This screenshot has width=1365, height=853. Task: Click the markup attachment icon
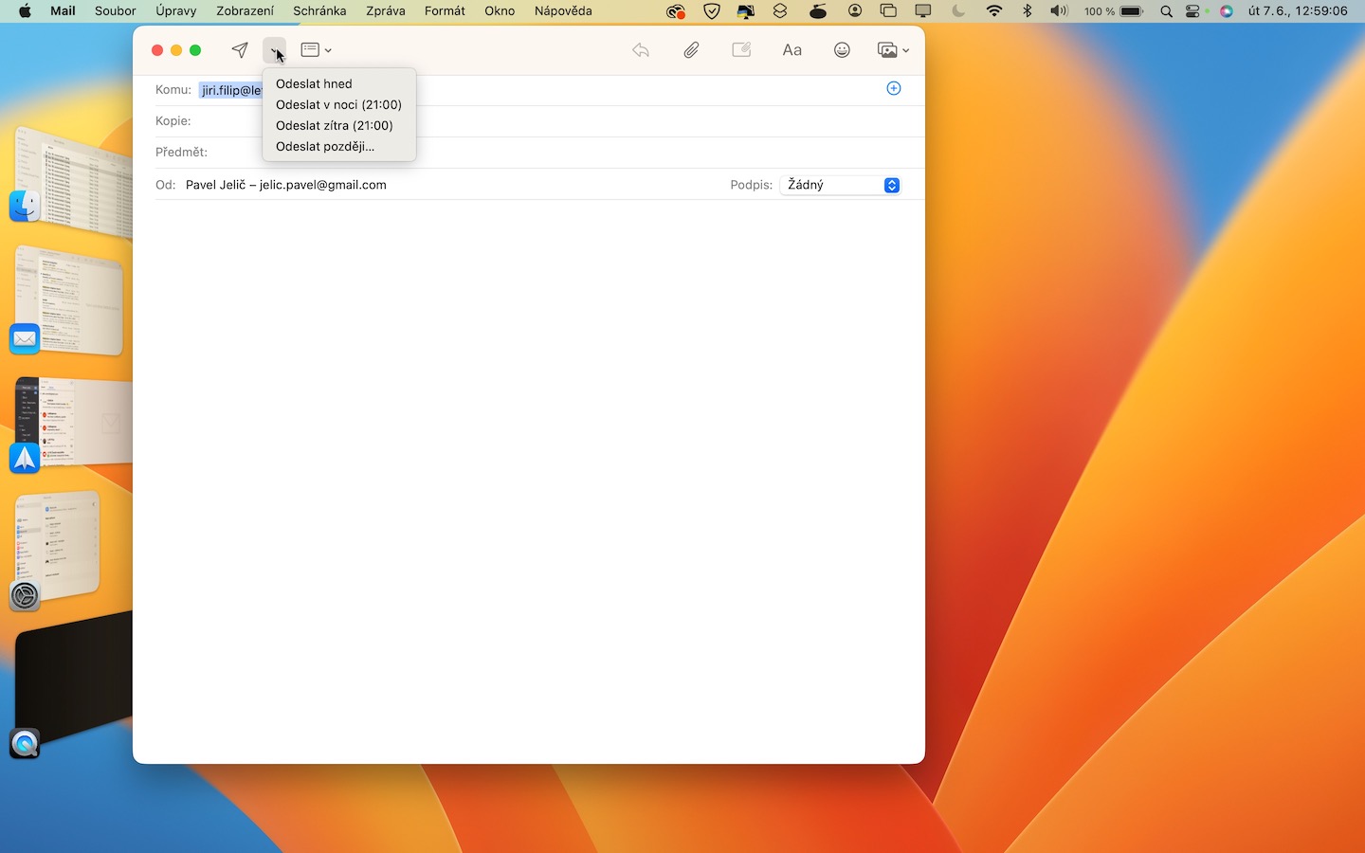[x=741, y=50]
